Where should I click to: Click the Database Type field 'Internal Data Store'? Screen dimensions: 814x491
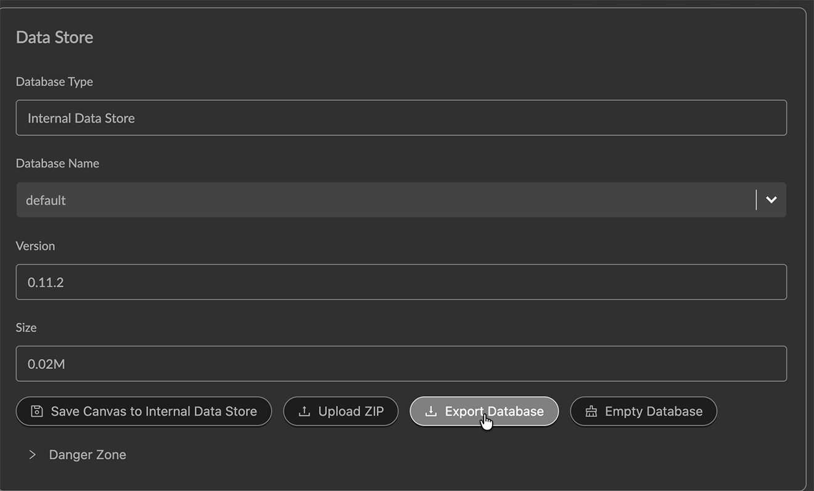click(401, 118)
